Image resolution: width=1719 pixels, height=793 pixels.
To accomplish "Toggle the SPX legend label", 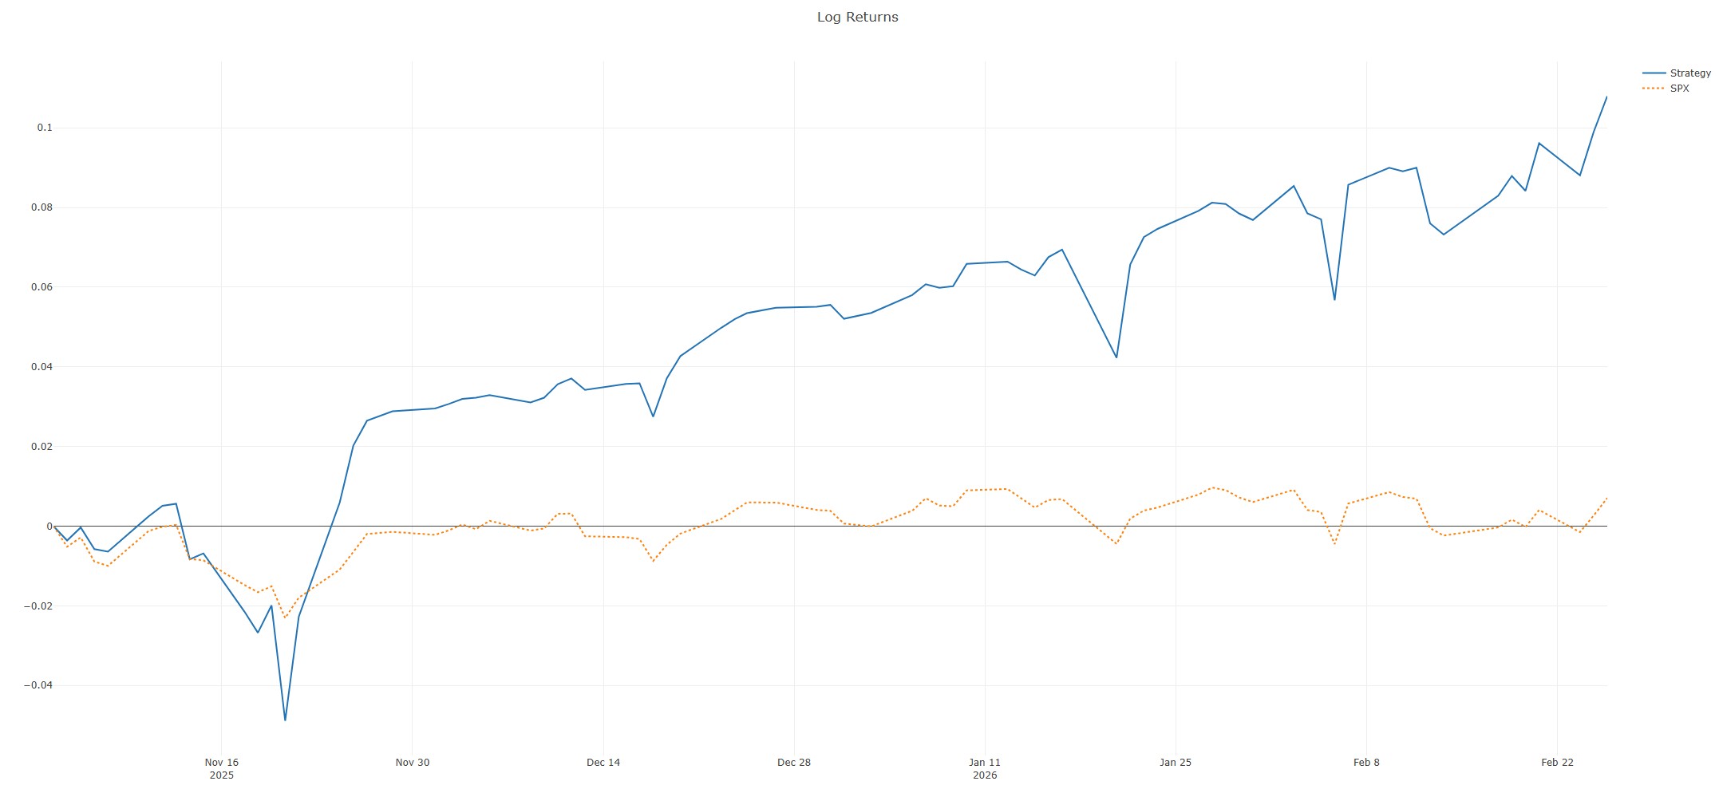I will (1679, 89).
